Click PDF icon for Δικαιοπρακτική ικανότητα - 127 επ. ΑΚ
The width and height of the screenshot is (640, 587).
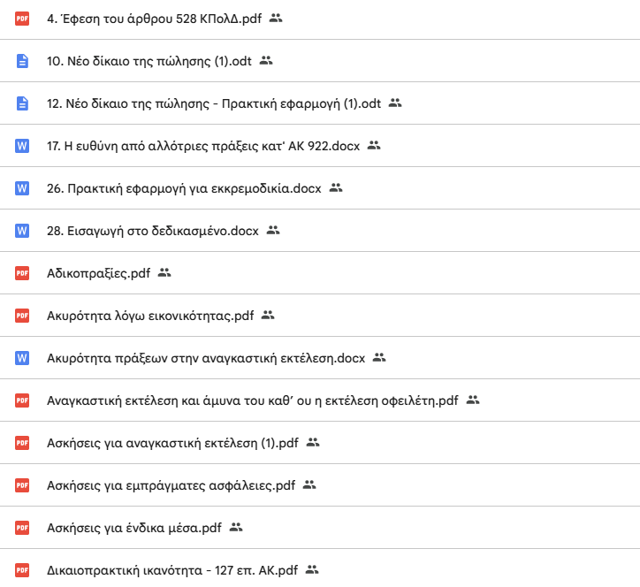click(23, 570)
